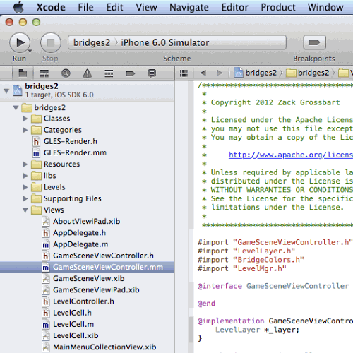
Task: Open the Project navigator folder icon
Action: coord(23,73)
